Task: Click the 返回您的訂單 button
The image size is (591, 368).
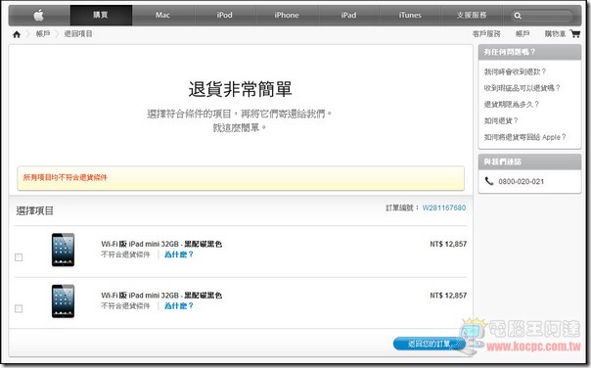Action: click(x=429, y=344)
